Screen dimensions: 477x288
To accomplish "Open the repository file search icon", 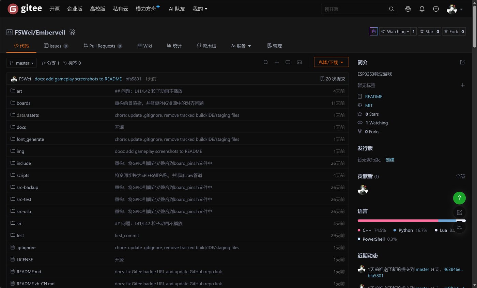I will (266, 62).
